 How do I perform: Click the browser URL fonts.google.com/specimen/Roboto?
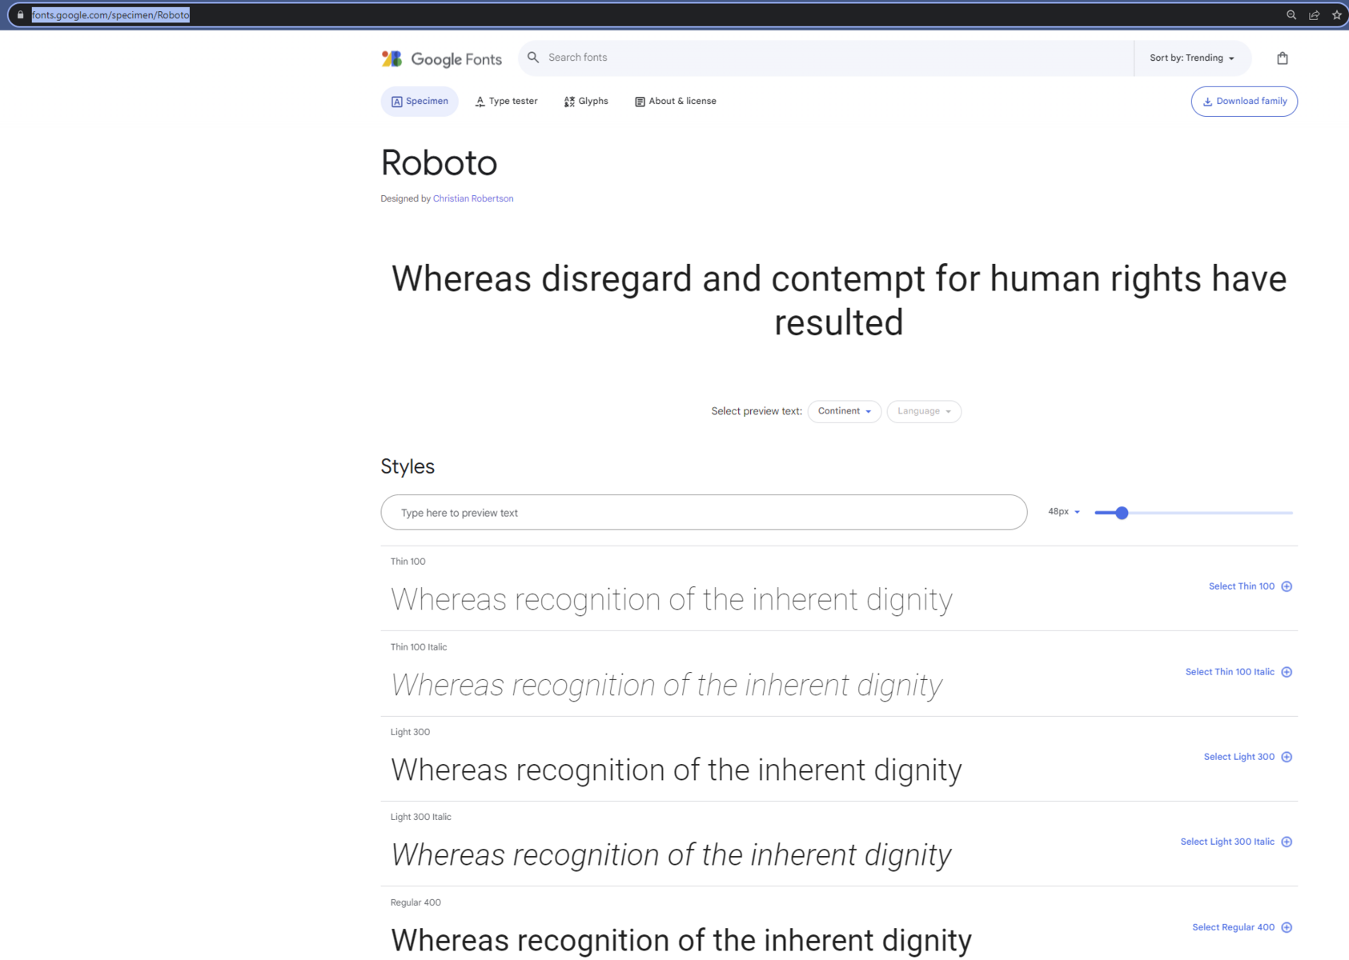point(110,15)
